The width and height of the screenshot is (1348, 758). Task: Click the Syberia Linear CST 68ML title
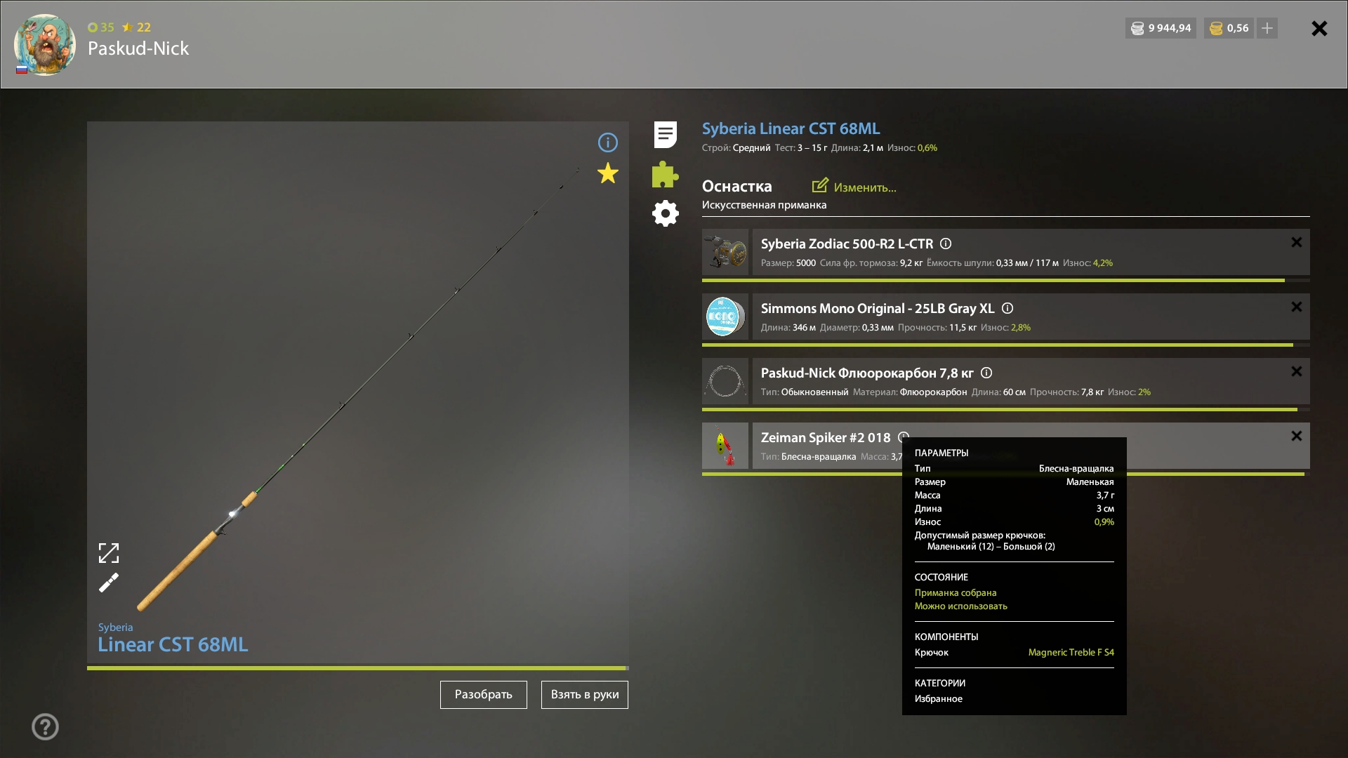click(x=791, y=128)
